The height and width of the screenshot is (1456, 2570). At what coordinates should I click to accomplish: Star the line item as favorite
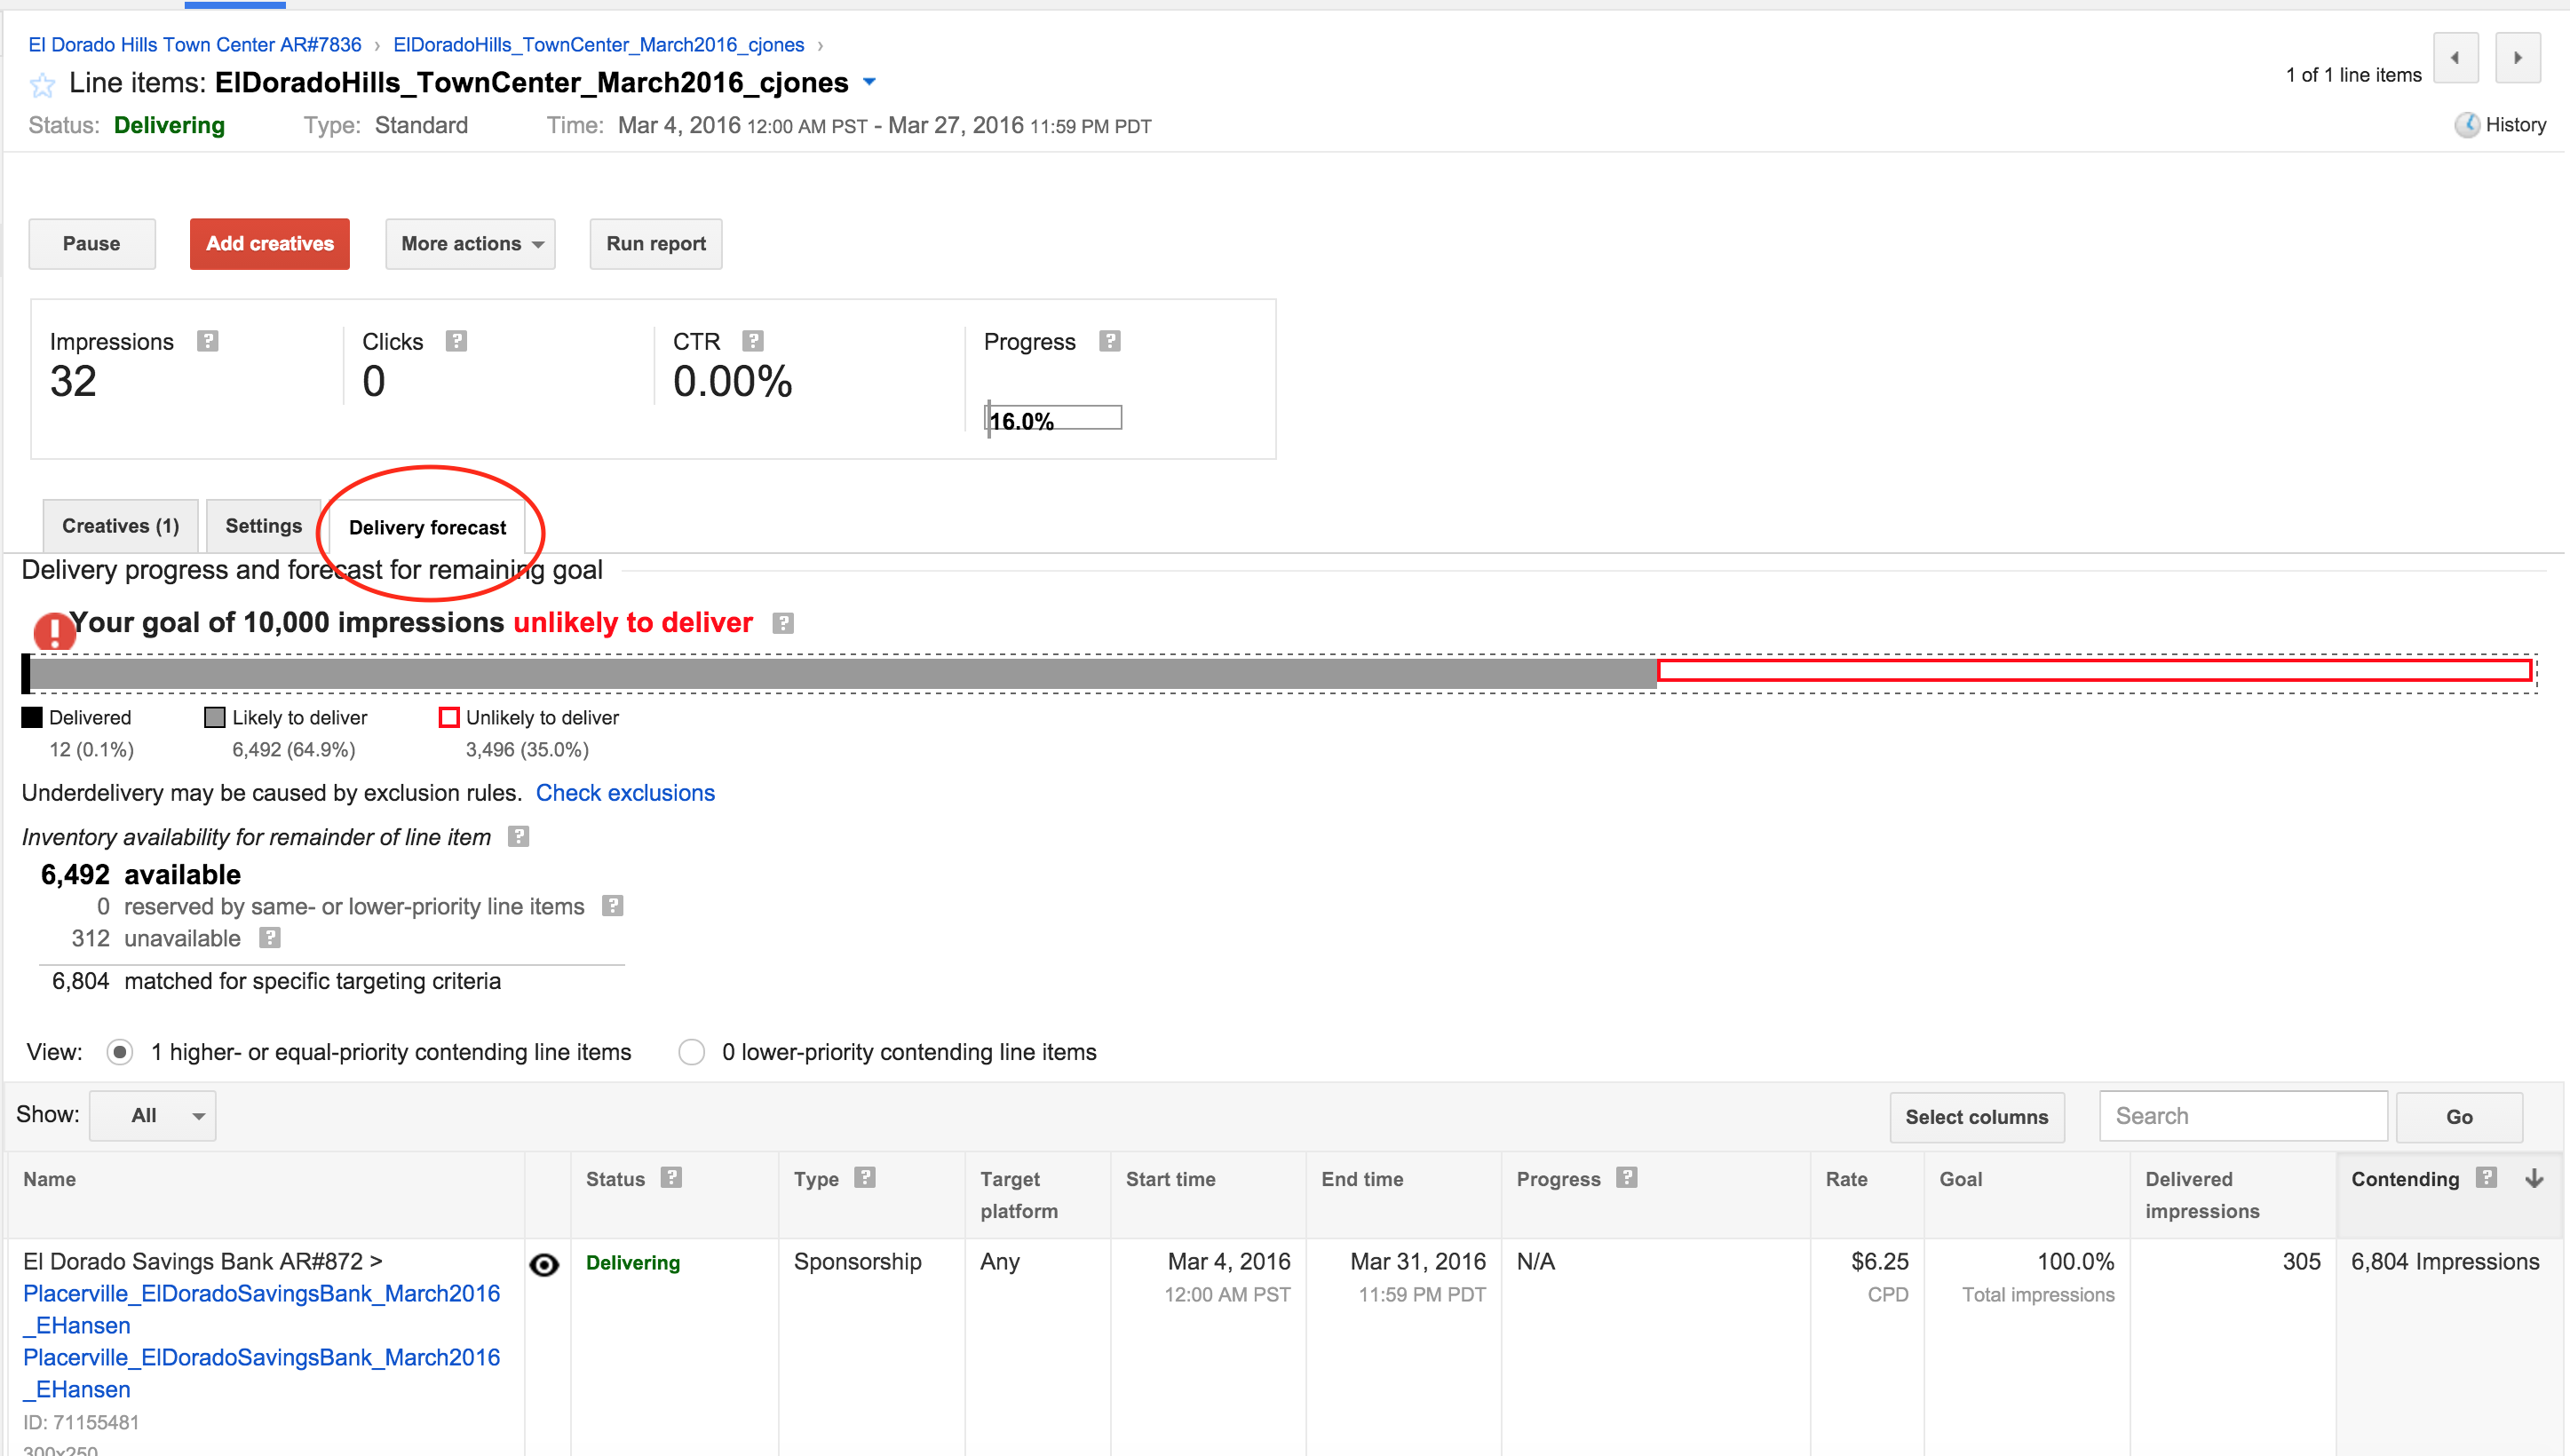click(x=42, y=85)
